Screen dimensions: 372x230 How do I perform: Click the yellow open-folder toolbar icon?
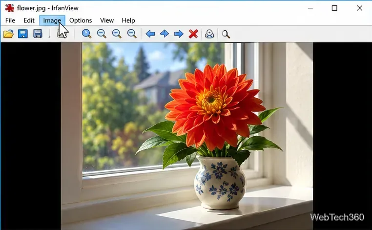tap(8, 34)
